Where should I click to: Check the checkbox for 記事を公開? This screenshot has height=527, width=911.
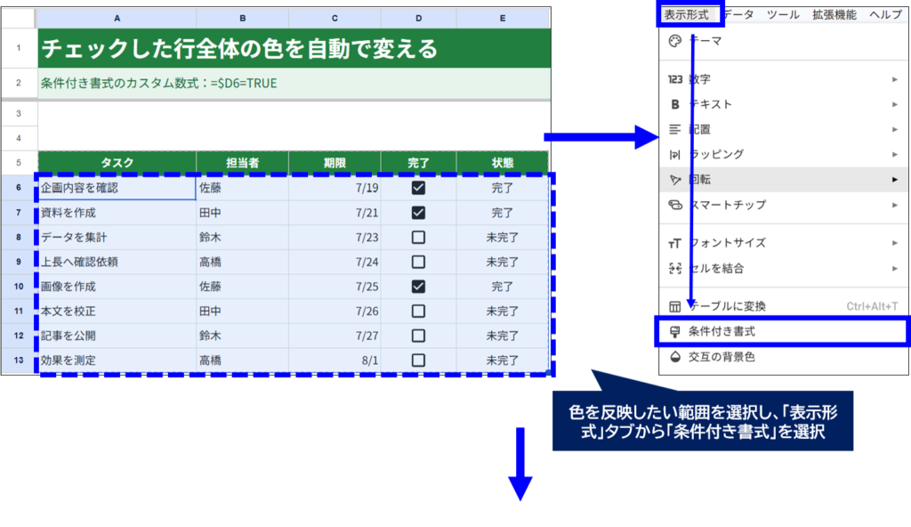(418, 336)
